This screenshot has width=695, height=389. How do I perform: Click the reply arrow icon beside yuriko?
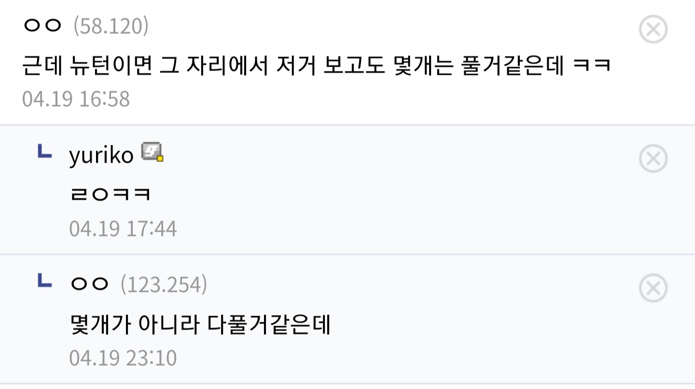tap(44, 152)
